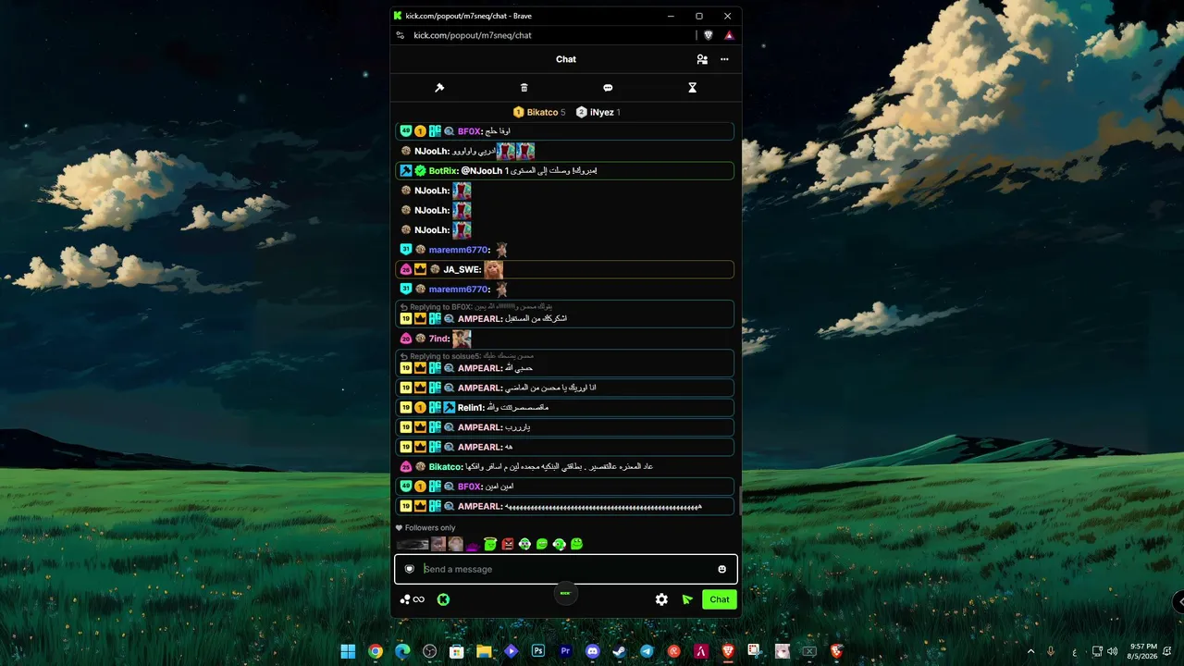Show hidden system tray icons
1184x666 pixels.
1030,651
